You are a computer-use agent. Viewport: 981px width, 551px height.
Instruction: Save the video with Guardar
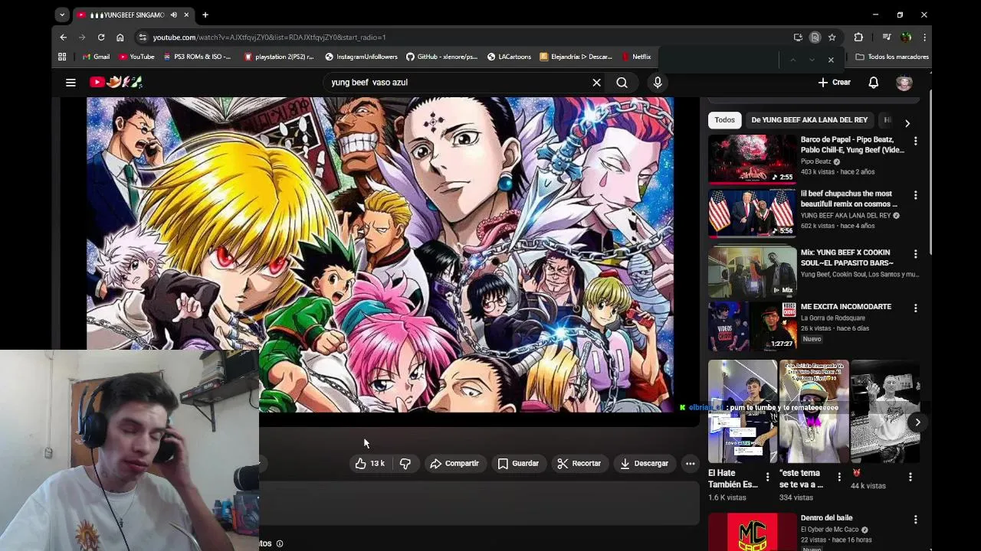click(x=518, y=463)
